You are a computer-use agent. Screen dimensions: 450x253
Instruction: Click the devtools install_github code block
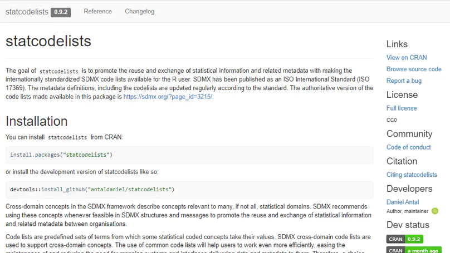[x=189, y=190]
